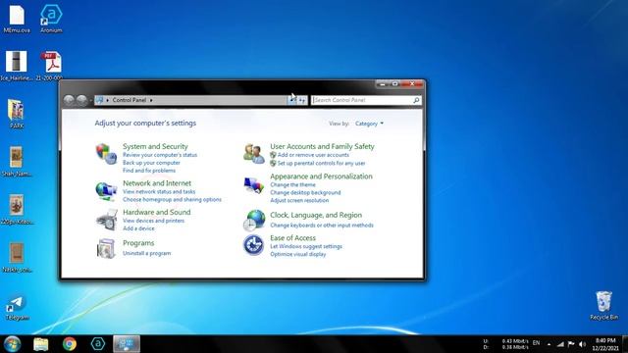Click Optimize visual display link

298,254
